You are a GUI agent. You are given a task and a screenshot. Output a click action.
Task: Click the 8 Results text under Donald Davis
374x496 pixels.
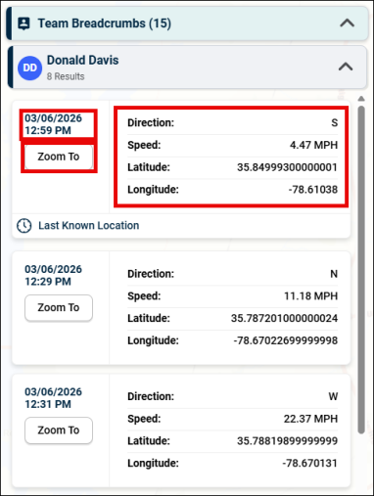[x=66, y=76]
